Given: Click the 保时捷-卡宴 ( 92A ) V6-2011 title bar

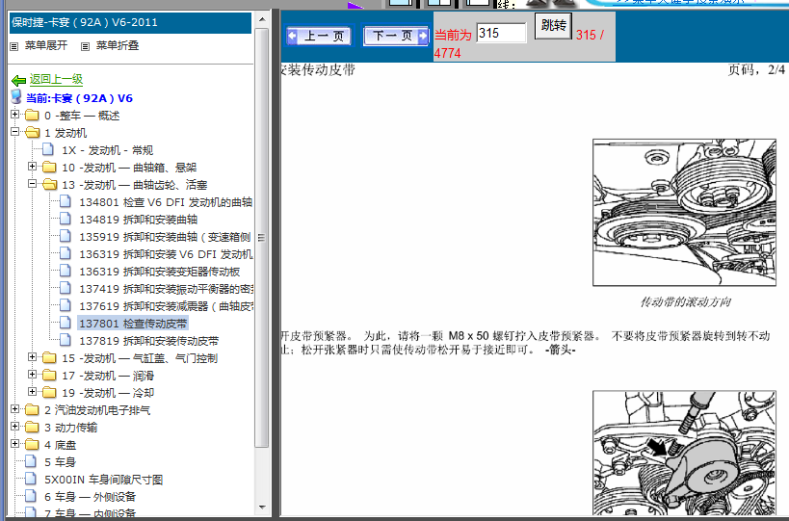Looking at the screenshot, I should [x=130, y=22].
